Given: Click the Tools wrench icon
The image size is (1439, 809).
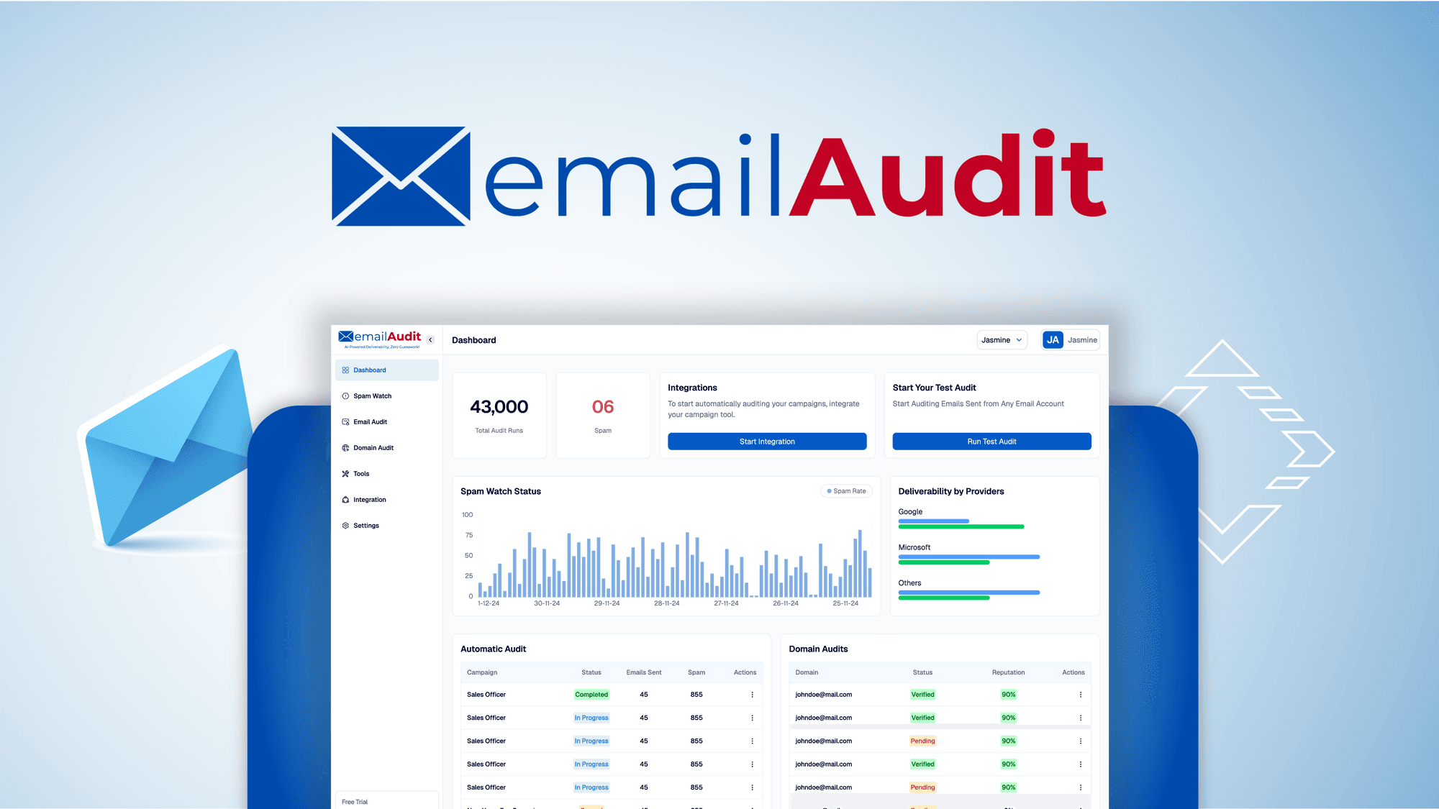Looking at the screenshot, I should click(x=345, y=474).
